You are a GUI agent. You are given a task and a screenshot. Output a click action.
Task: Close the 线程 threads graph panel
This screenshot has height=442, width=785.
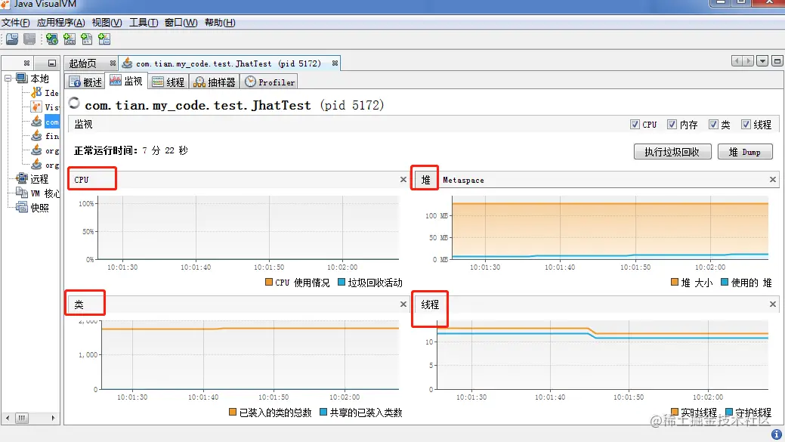[x=772, y=304]
